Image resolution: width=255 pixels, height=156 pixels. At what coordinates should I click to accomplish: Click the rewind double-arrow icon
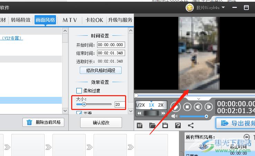pyautogui.click(x=139, y=113)
